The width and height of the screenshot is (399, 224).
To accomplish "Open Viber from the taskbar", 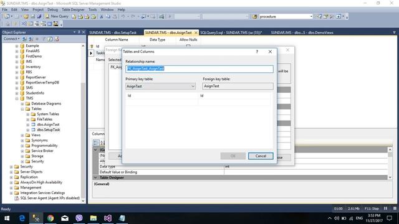I will 79,218.
